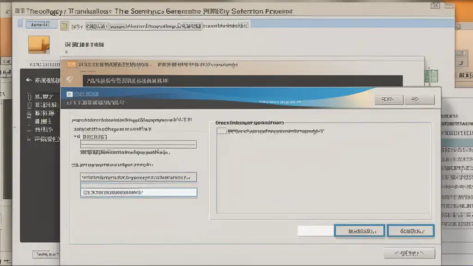The width and height of the screenshot is (473, 266).
Task: Click the small blue square icon in dialog title
Action: click(69, 94)
